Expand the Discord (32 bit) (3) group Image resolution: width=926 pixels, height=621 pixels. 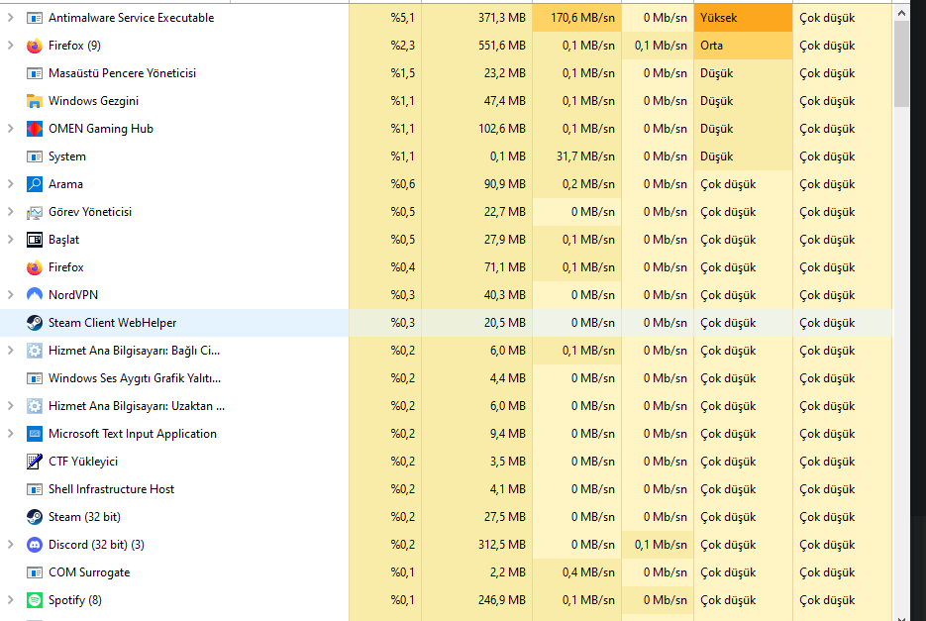click(10, 545)
